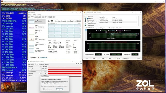Click the GPU-Z camera screenshot icon
This screenshot has width=166, height=93.
[x=77, y=64]
